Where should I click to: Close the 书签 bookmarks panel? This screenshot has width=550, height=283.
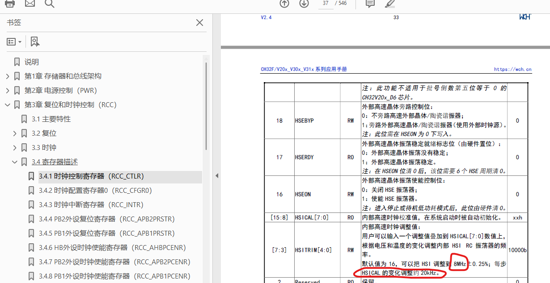click(x=200, y=23)
